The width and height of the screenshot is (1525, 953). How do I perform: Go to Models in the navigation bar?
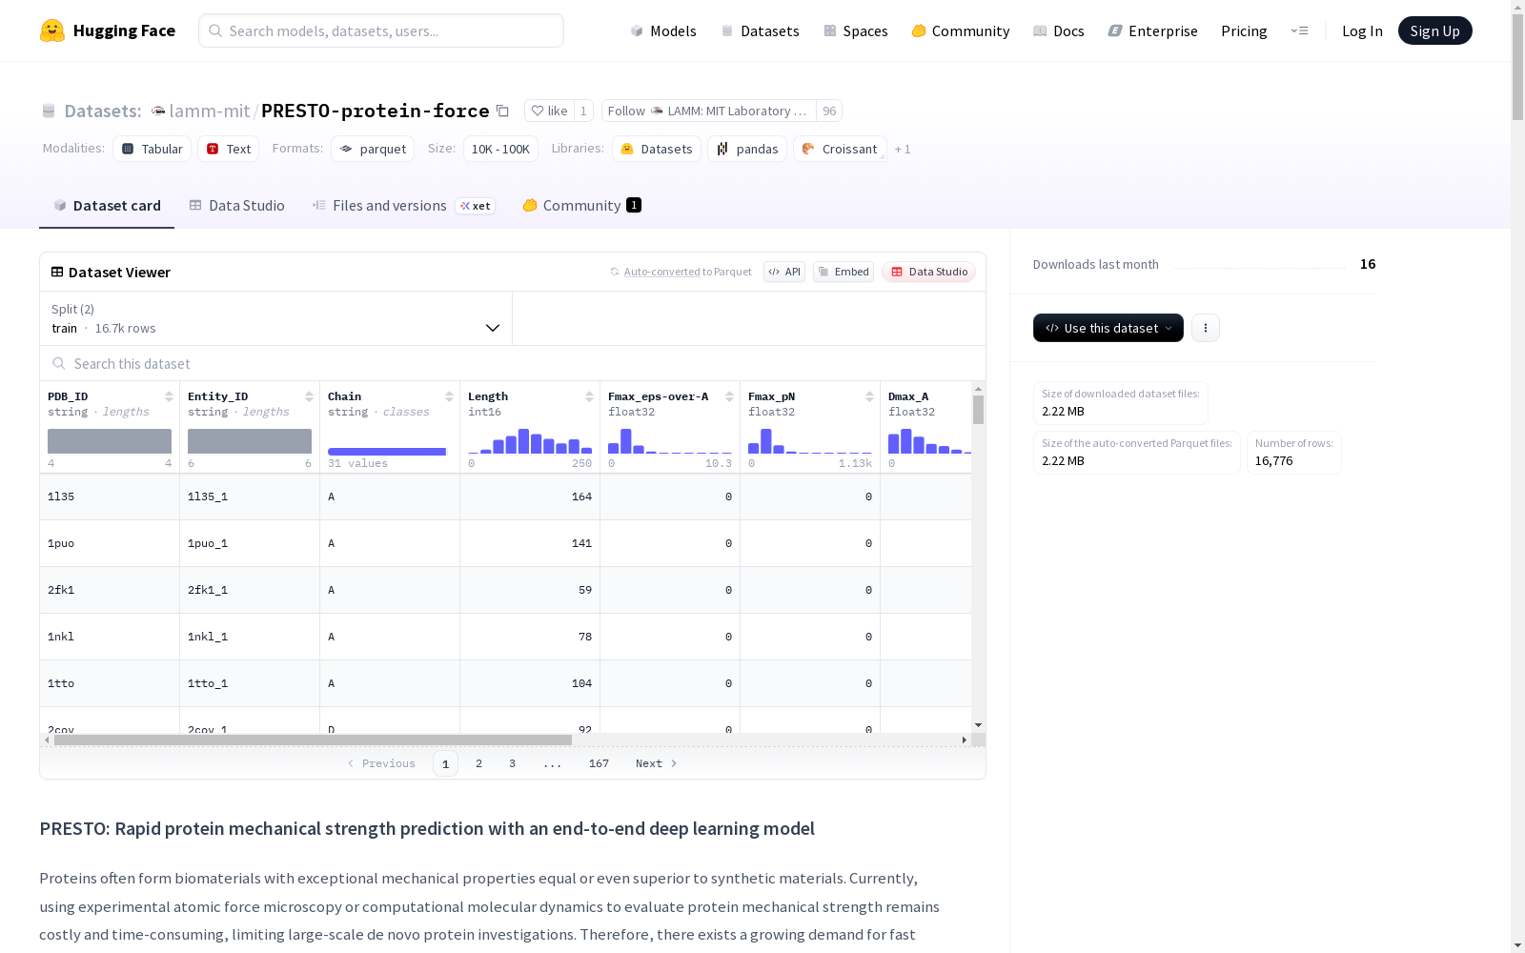coord(663,30)
